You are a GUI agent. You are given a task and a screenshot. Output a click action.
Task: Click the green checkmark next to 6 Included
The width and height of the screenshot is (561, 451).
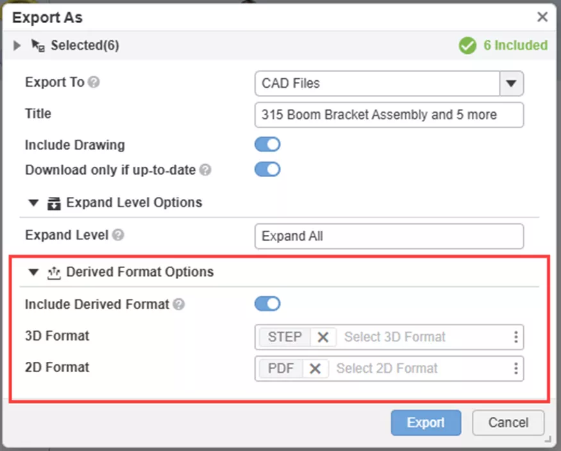(468, 46)
